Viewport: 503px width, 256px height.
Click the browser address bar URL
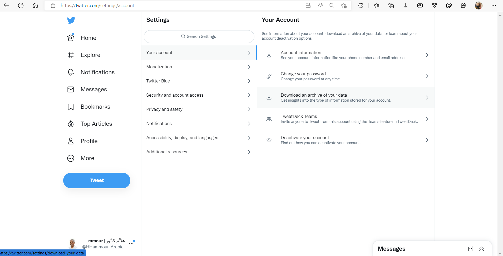[x=97, y=6]
